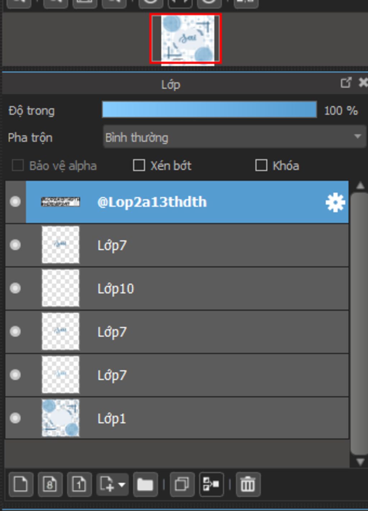Hide the Lớp1 layer

[15, 418]
